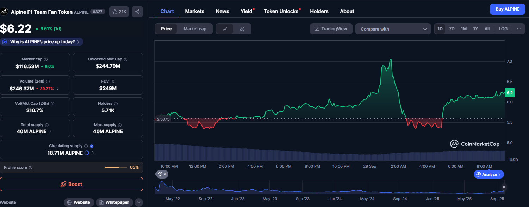Click the $6.22 price value
Screen dimensions: 529x207
pyautogui.click(x=16, y=28)
